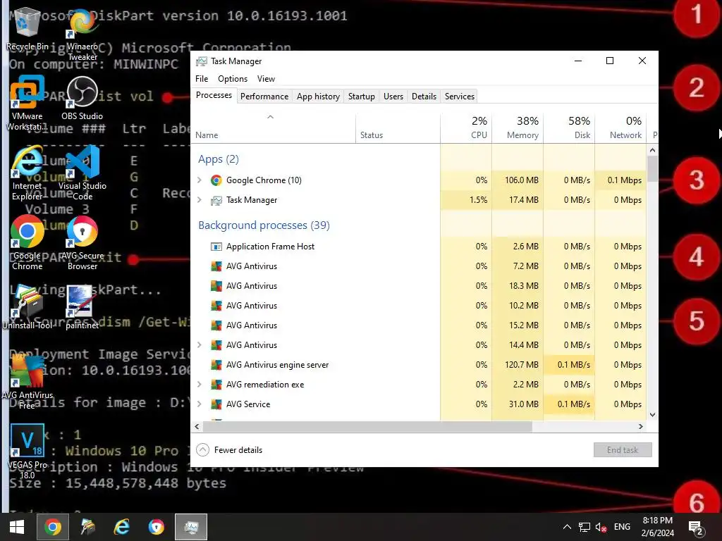This screenshot has width=722, height=541.
Task: Open Internet Explorer desktop shortcut
Action: tap(27, 173)
